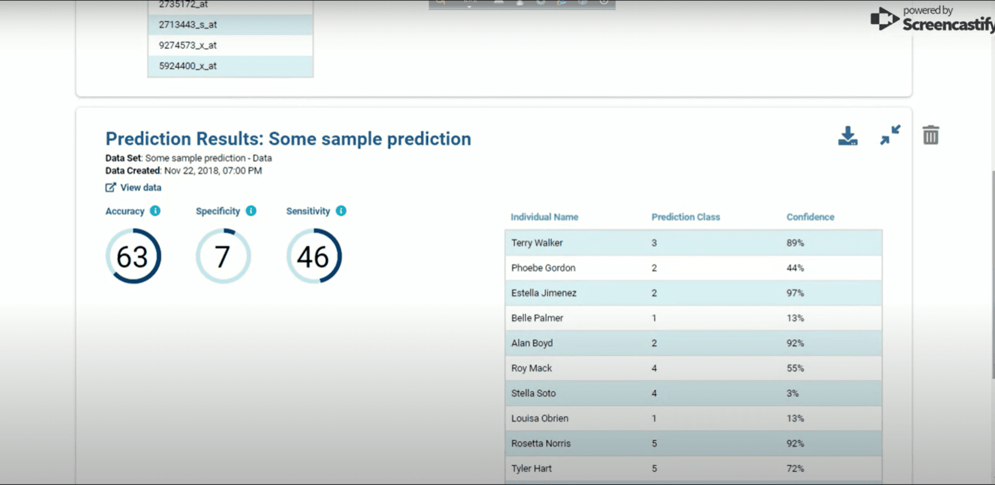Click the Prediction Results heading
Image resolution: width=995 pixels, height=485 pixels.
point(288,139)
